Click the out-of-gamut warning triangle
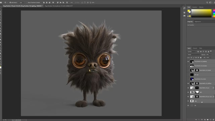 click(188, 16)
